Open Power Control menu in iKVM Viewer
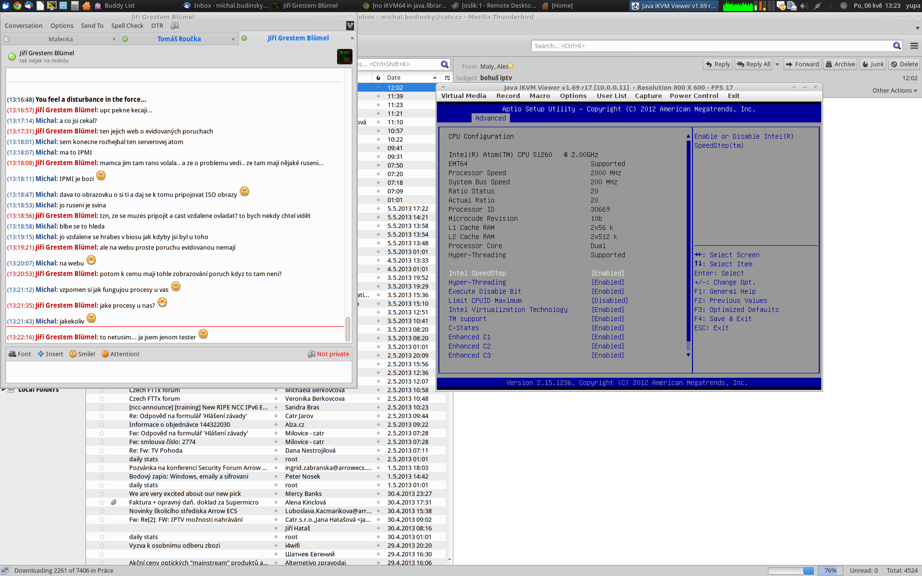 (694, 96)
